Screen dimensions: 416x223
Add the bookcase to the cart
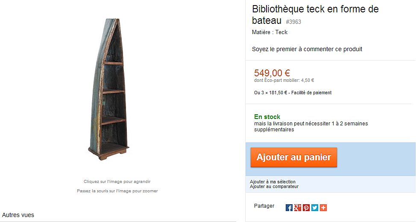tap(294, 157)
